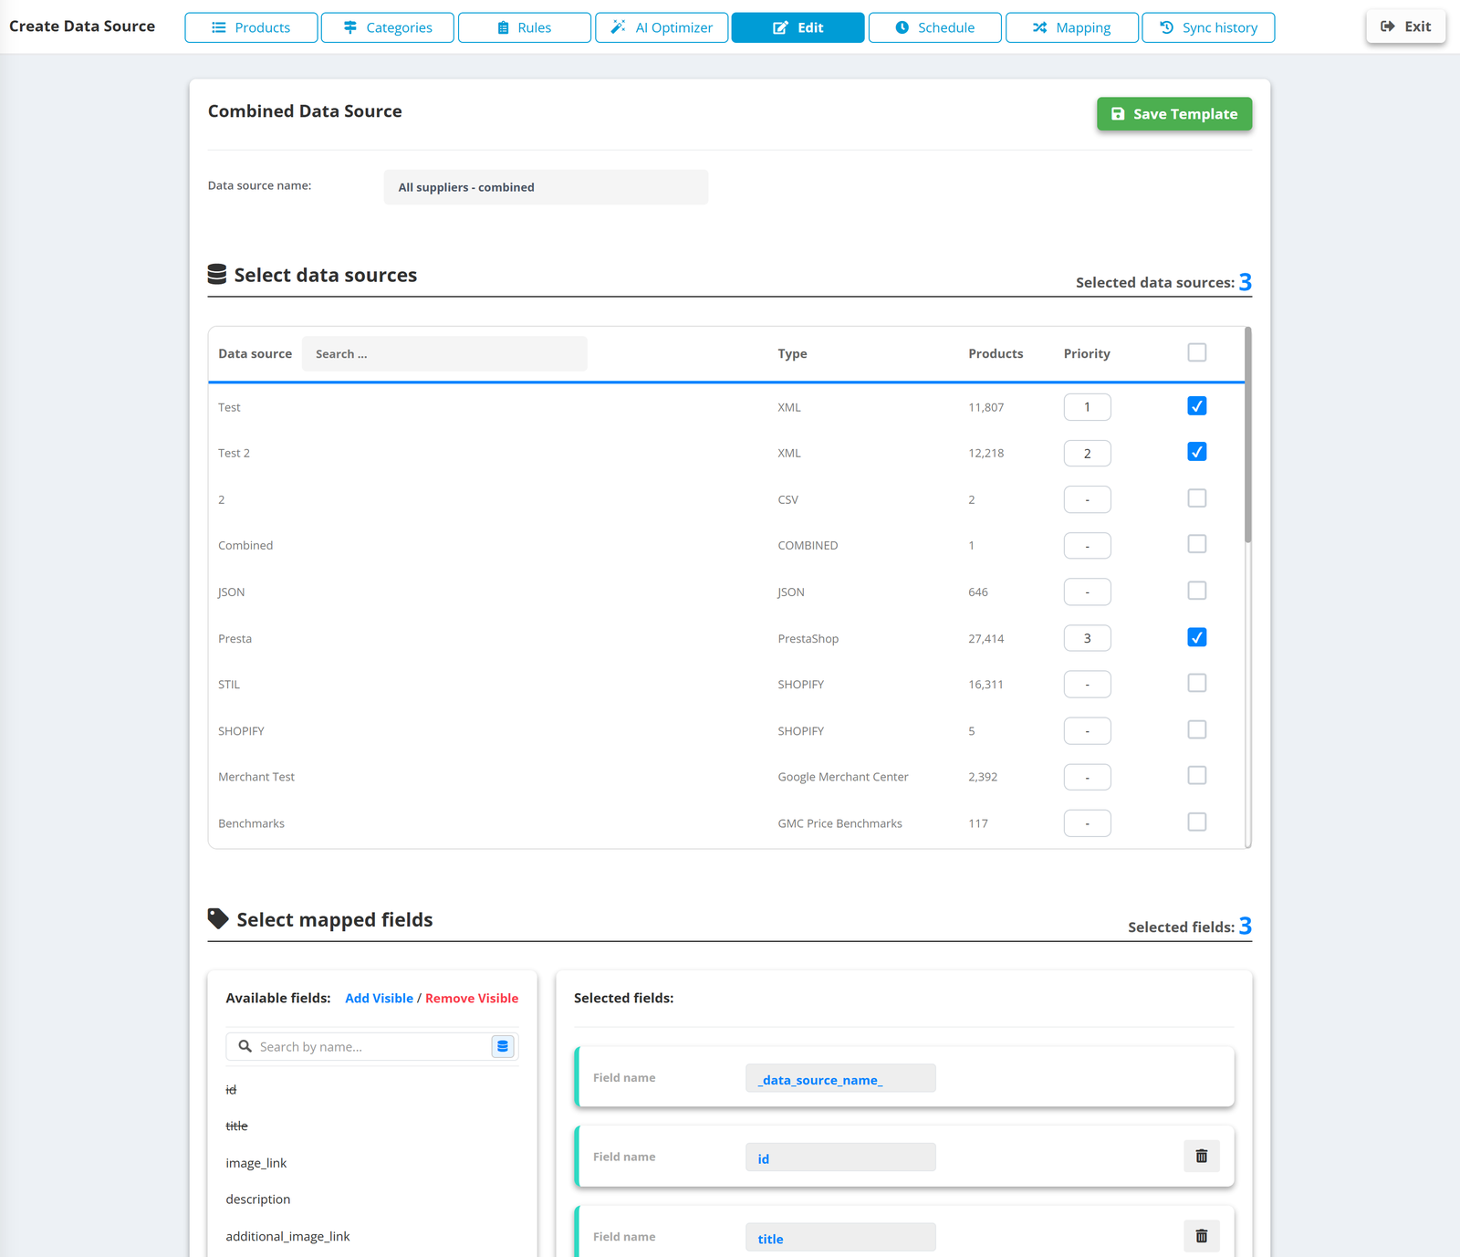Screen dimensions: 1460x1257
Task: Check the SHOPIFY data source row
Action: (1197, 729)
